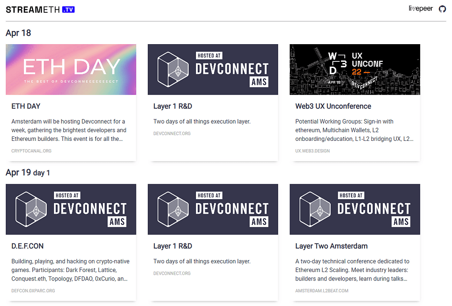This screenshot has height=306, width=452.
Task: Visit the UX.WEB3.DESIGN link
Action: 313,151
